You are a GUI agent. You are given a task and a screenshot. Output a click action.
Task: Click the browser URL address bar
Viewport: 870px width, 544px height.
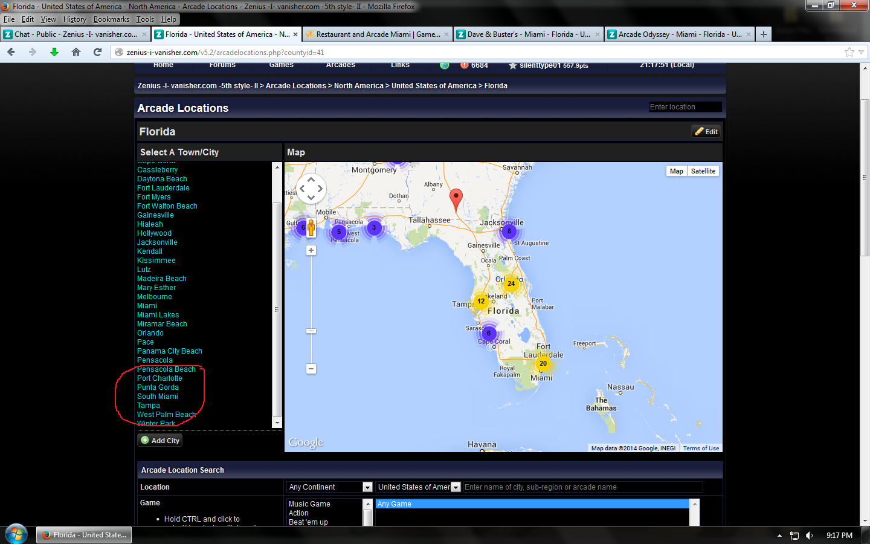[x=477, y=53]
